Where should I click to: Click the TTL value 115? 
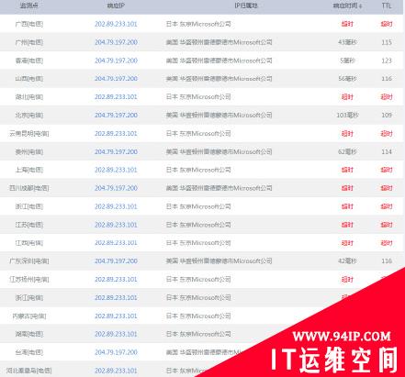[387, 42]
